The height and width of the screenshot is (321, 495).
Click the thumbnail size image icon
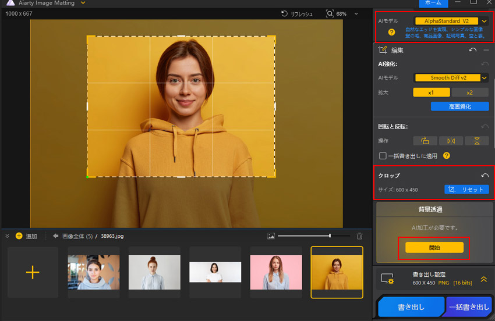[271, 236]
